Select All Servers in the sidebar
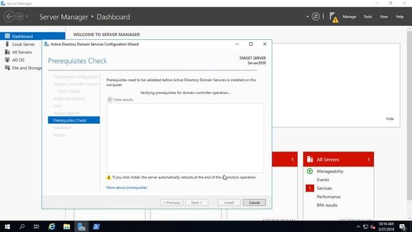Screen dimensions: 412x232 (22, 52)
